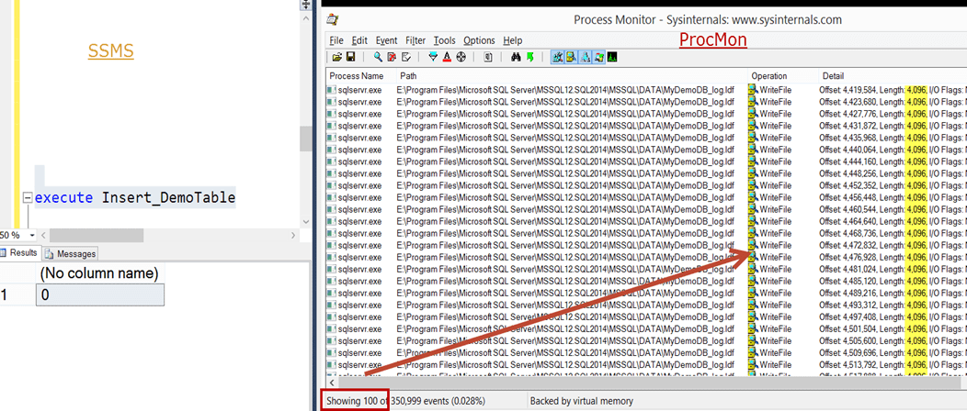Click the Operation column header
The height and width of the screenshot is (411, 967).
click(769, 75)
